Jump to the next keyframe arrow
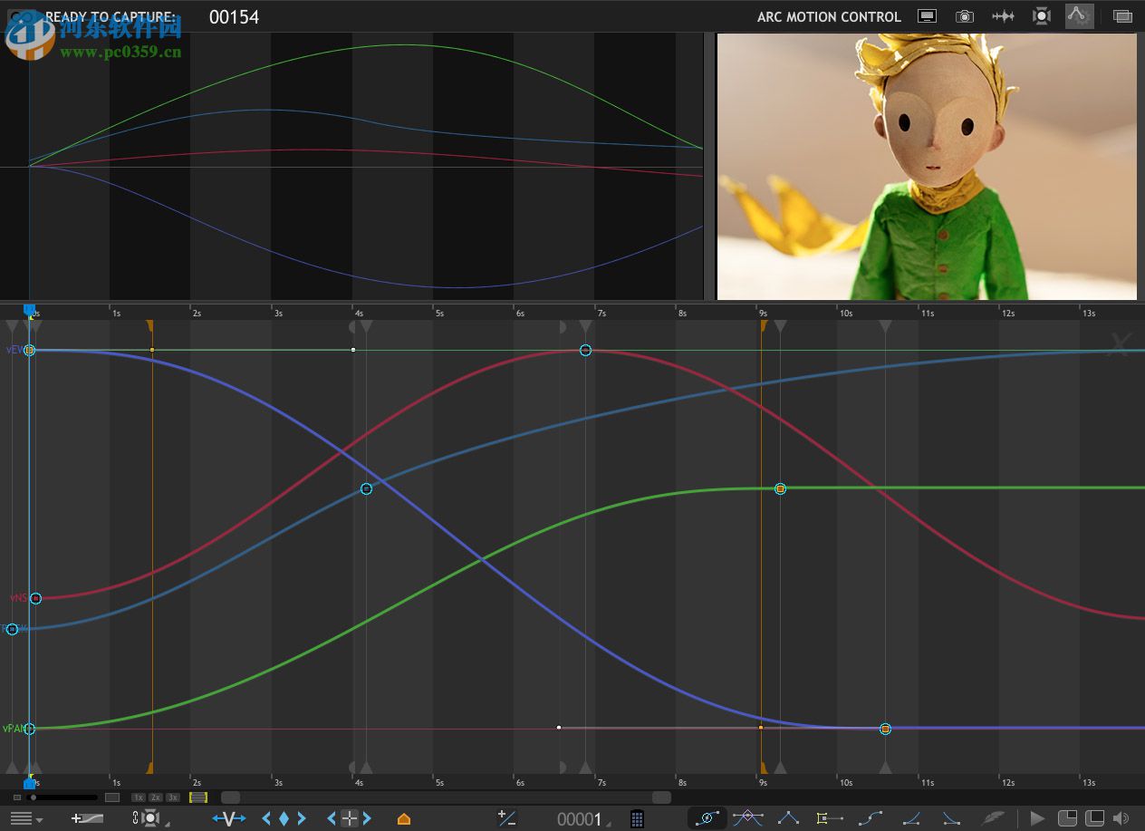This screenshot has height=831, width=1145. (302, 819)
